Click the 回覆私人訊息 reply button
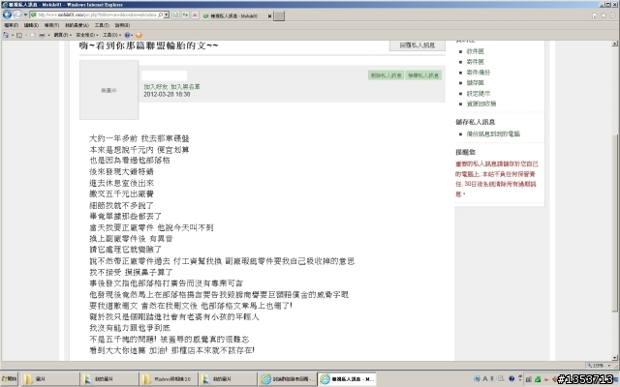 coord(418,45)
